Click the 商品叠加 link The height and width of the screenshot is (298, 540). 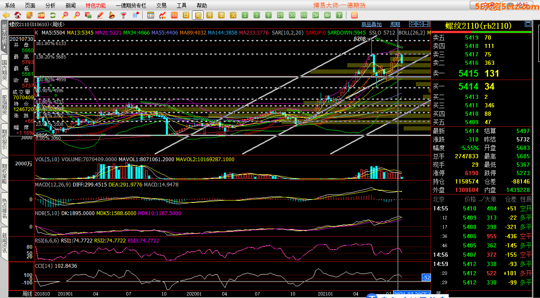click(372, 24)
